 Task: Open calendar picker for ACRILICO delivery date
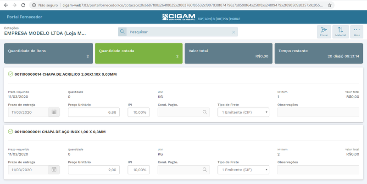54,112
